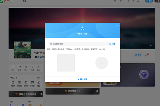Image resolution: width=160 pixels, height=106 pixels.
Task: Open the shopping cart icon
Action: [133, 1]
